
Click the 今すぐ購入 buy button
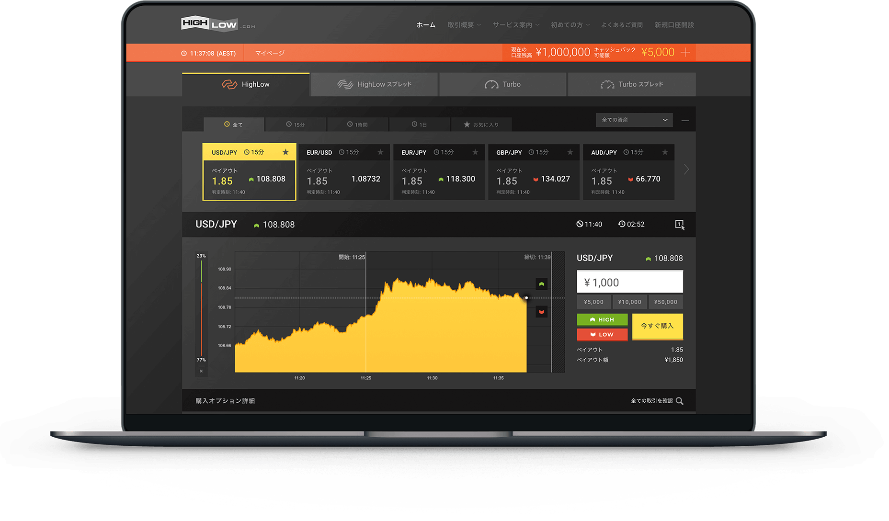[x=657, y=327]
